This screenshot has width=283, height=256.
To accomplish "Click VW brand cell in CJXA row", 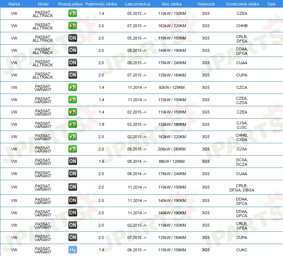I will [14, 149].
